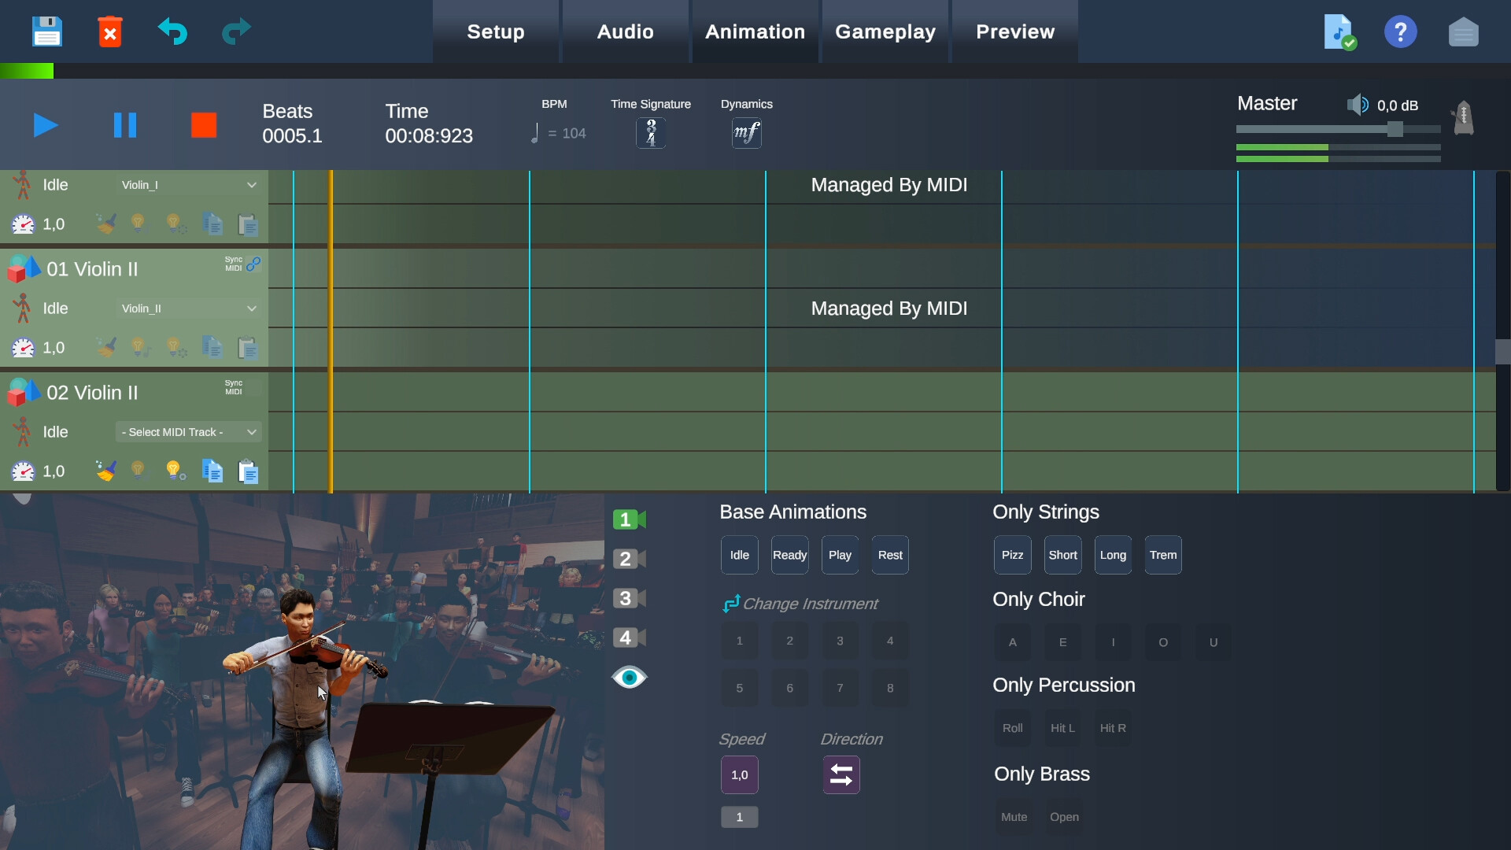
Task: Click the mezzo-forte dynamics icon
Action: [x=746, y=133]
